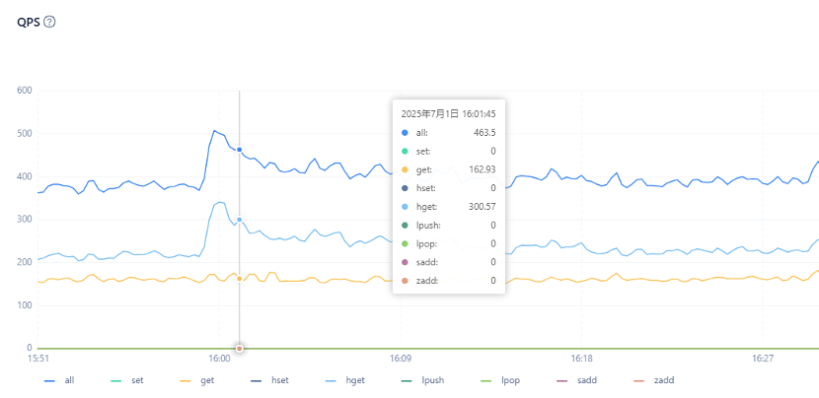Viewport: 819px width, 398px height.
Task: Click the QPS chart title text
Action: click(x=28, y=22)
